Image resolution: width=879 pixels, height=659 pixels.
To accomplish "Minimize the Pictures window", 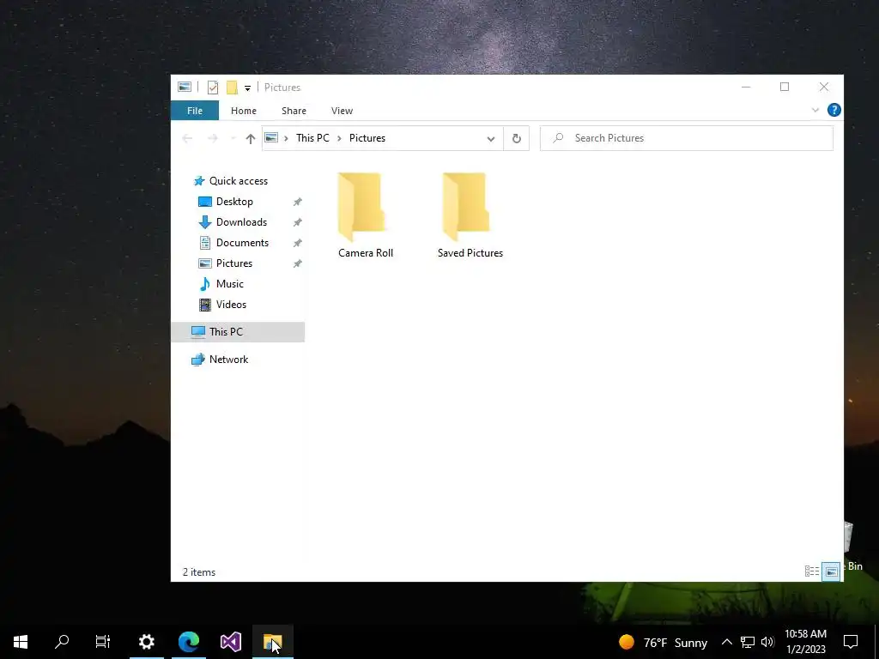I will [x=746, y=87].
